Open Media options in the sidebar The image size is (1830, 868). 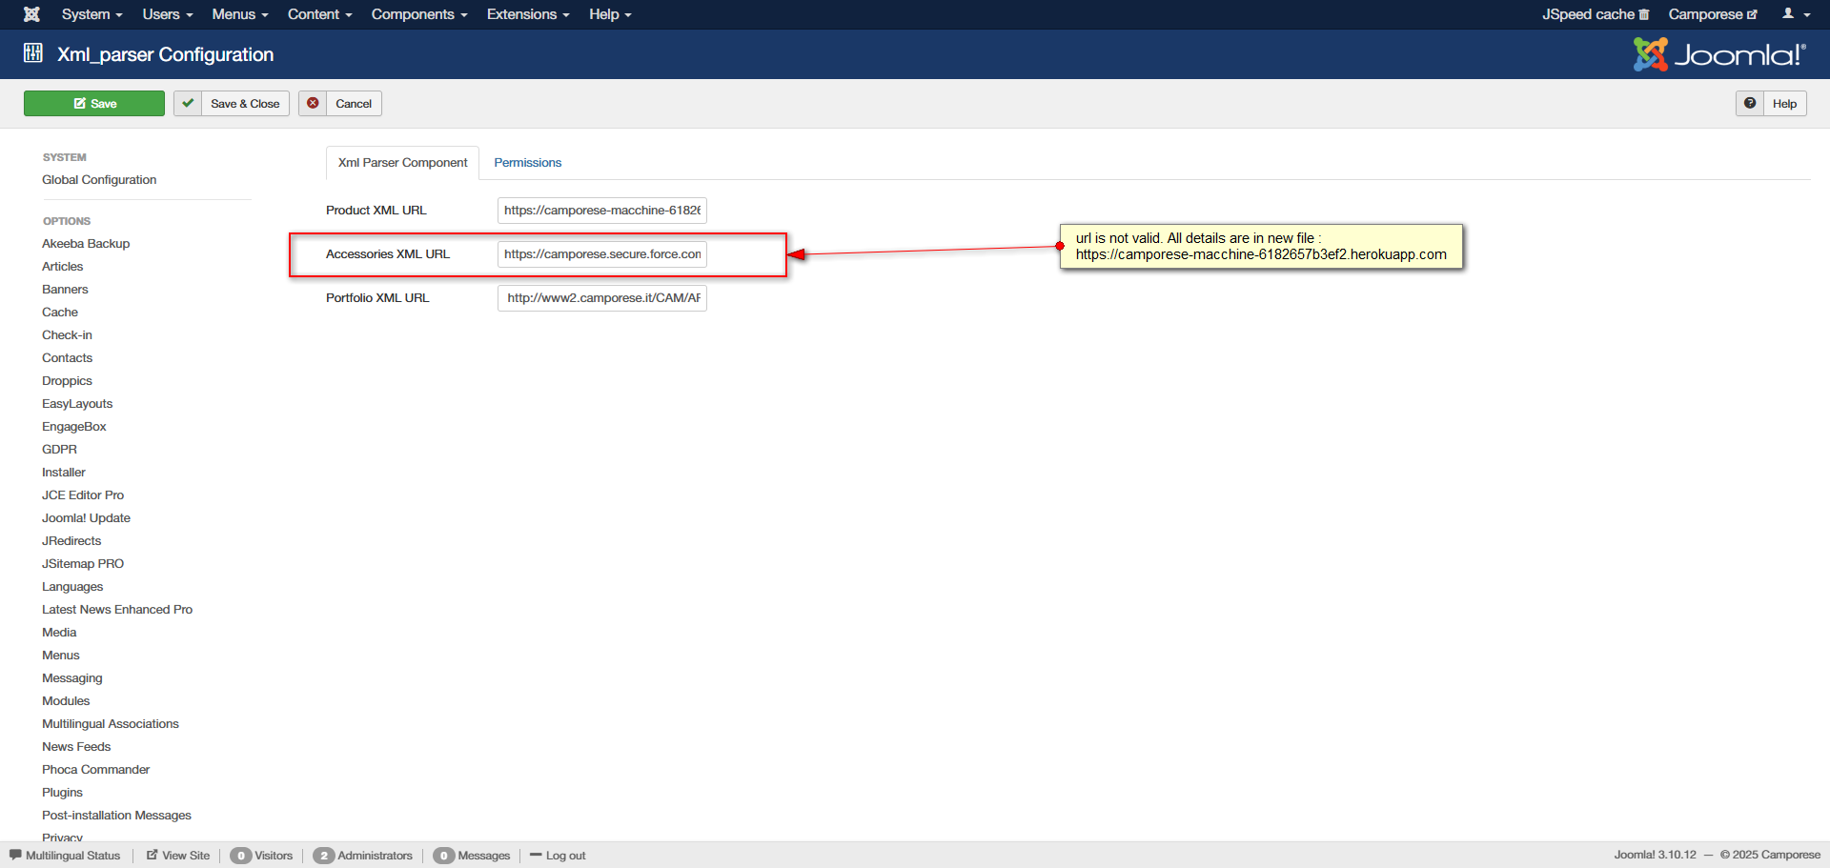(59, 633)
